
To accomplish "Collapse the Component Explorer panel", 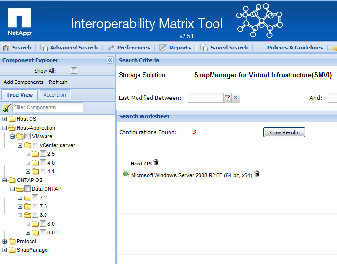I will 110,60.
